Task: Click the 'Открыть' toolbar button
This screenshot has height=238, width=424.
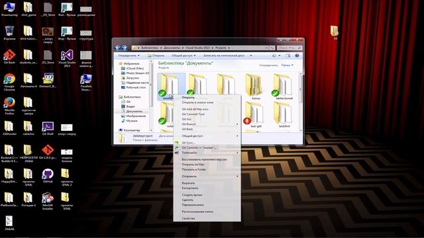Action: click(156, 56)
